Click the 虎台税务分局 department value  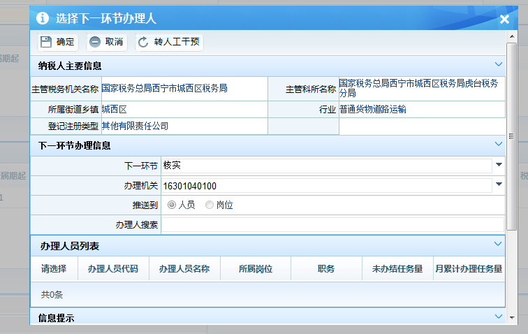(x=418, y=88)
